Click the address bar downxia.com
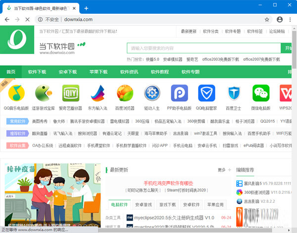Viewport: 297px width, 233px height. [x=78, y=19]
